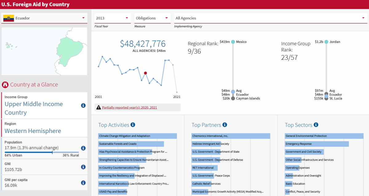Viewport: 369px width, 196px height.
Task: Click the Mexico marker on regional rank
Action: click(233, 42)
